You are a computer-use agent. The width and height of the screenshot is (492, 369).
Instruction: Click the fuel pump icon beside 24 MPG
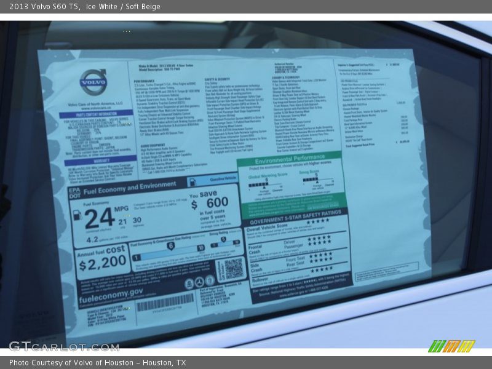[77, 215]
